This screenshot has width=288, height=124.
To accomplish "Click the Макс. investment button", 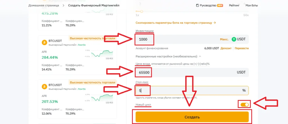I will [224, 39].
